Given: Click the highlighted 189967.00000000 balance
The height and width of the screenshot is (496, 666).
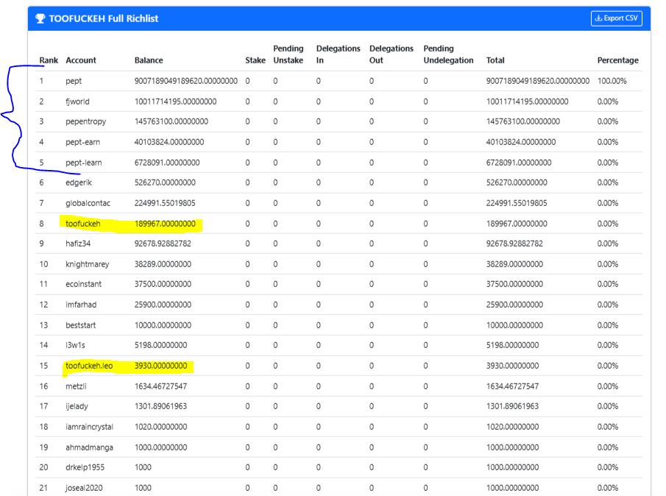Looking at the screenshot, I should pyautogui.click(x=165, y=224).
